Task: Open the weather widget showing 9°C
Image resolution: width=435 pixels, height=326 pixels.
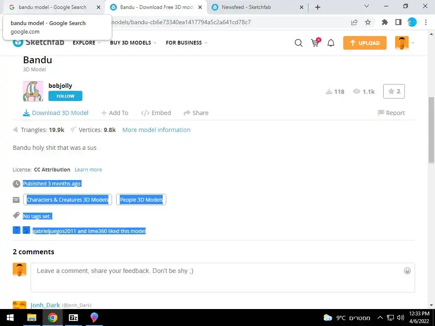Action: [x=347, y=318]
